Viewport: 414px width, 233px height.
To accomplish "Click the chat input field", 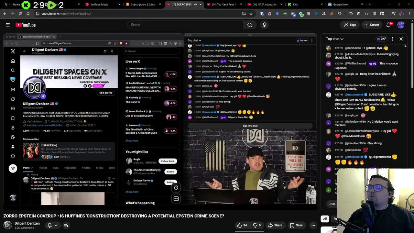I will tap(332, 204).
